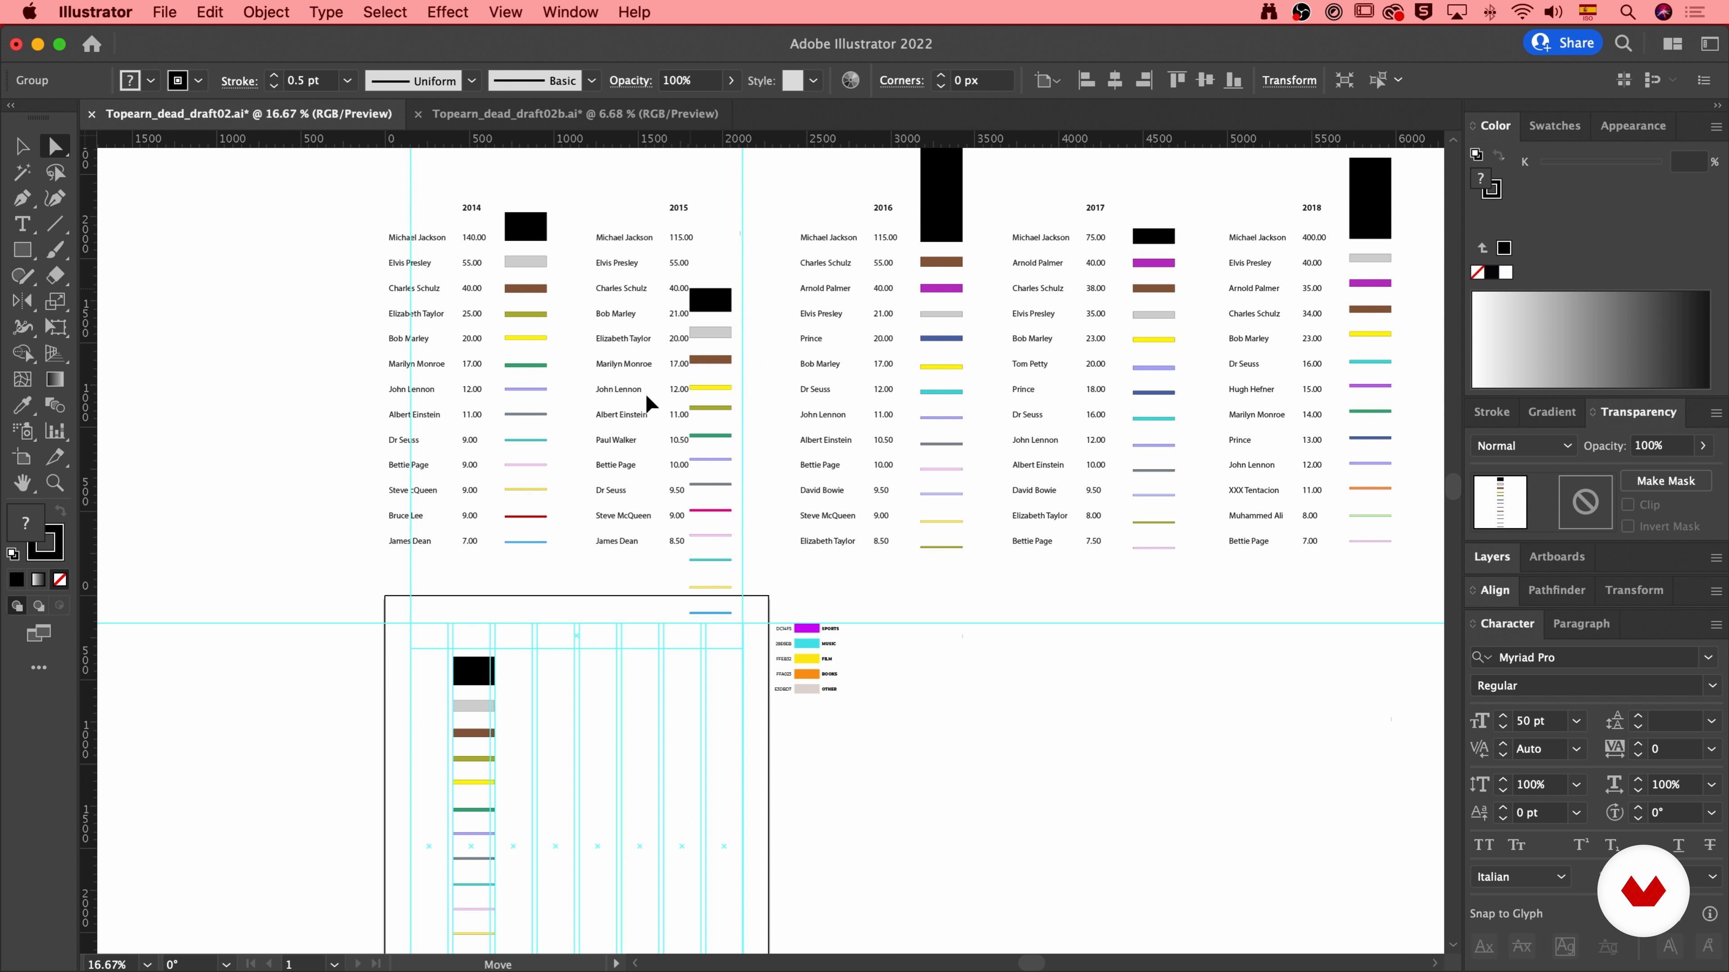The image size is (1729, 972).
Task: Open the Arrange Documents icon
Action: pos(1673,44)
